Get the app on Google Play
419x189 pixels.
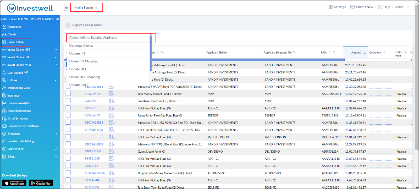tap(41, 183)
